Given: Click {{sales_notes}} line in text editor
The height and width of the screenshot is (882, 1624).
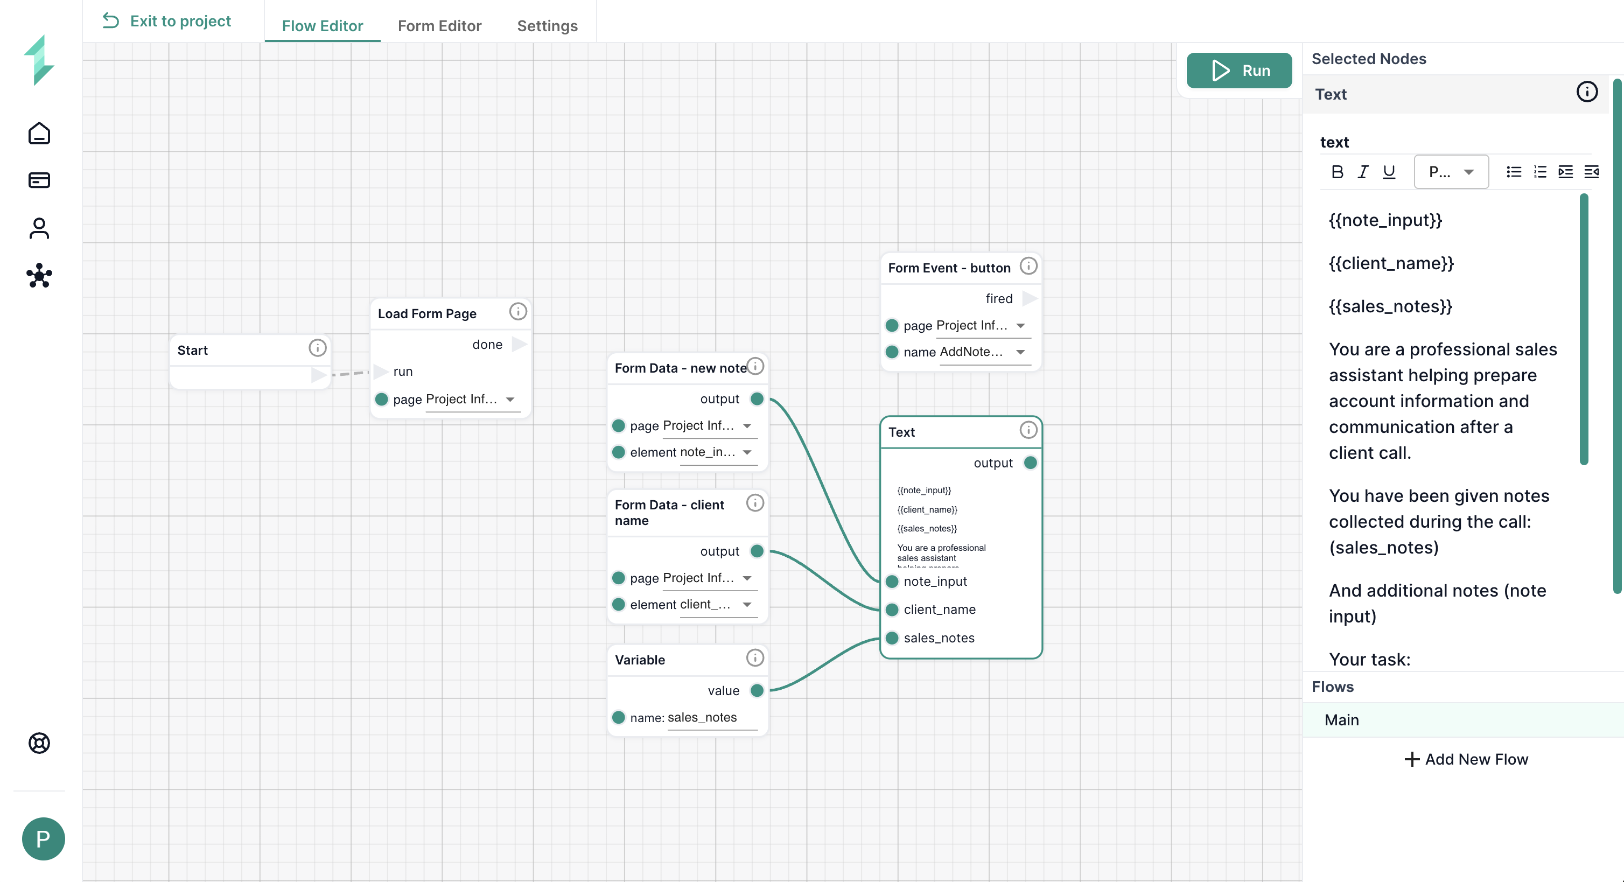Looking at the screenshot, I should 1391,306.
